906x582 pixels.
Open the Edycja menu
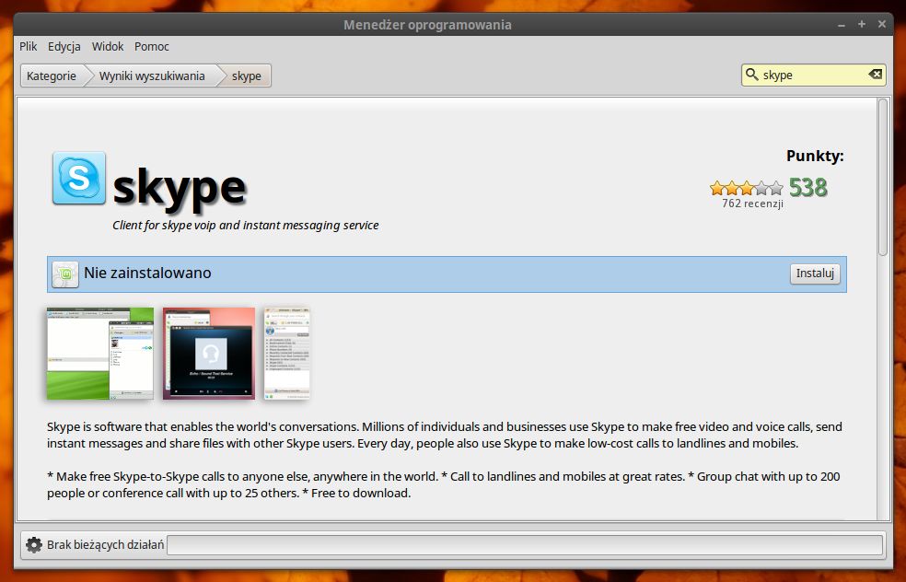[x=64, y=46]
